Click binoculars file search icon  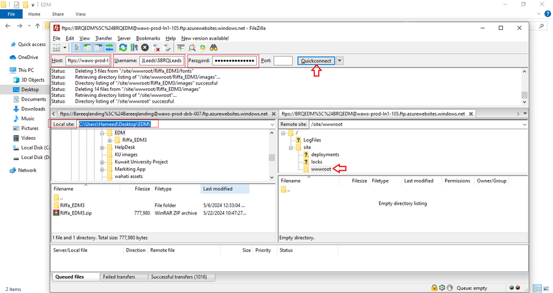[213, 47]
